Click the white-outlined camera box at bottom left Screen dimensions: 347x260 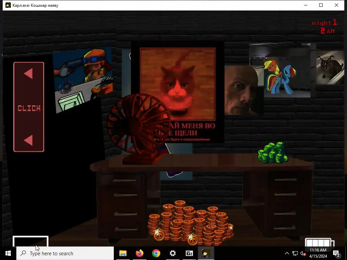(30, 241)
